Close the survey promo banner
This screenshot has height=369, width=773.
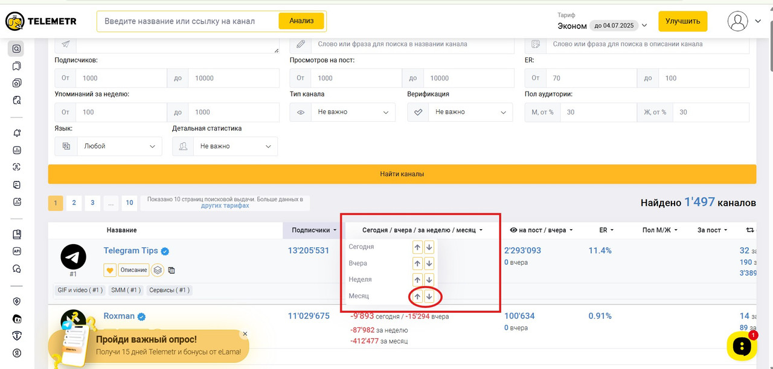[x=245, y=333]
